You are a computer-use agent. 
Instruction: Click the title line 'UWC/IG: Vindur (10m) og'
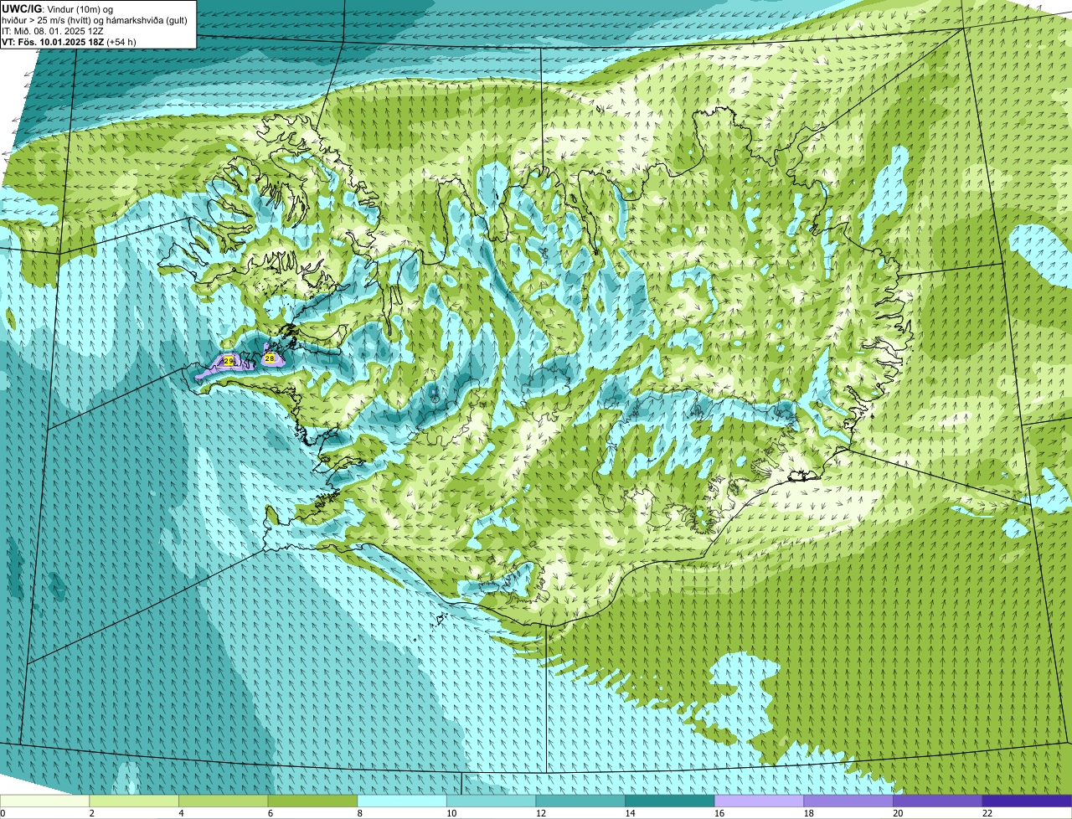(57, 8)
